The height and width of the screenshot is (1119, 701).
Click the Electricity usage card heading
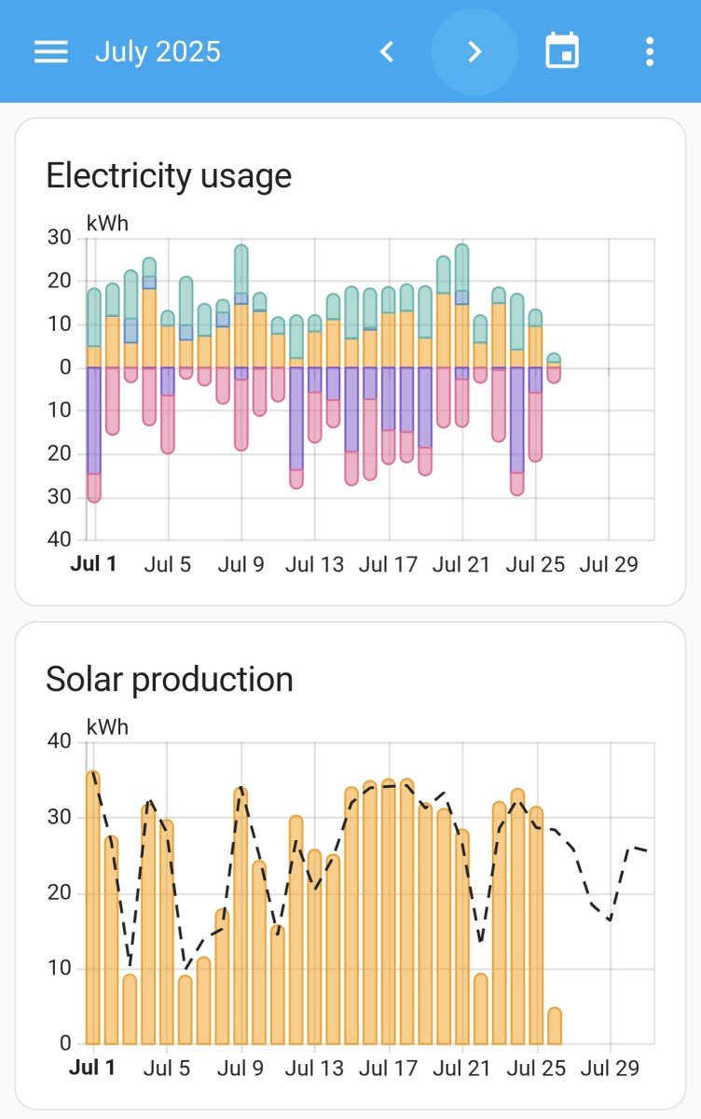tap(169, 175)
